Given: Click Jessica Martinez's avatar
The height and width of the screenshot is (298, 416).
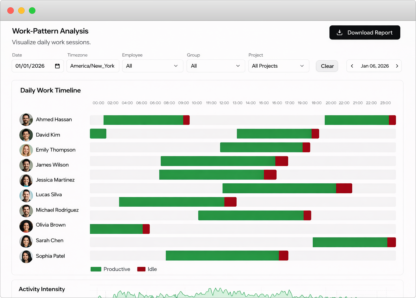Looking at the screenshot, I should (x=26, y=180).
